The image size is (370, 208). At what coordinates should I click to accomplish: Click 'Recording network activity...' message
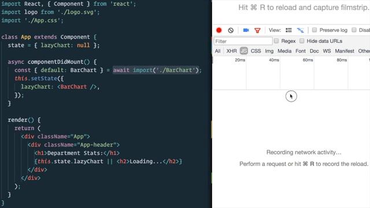coord(304,153)
